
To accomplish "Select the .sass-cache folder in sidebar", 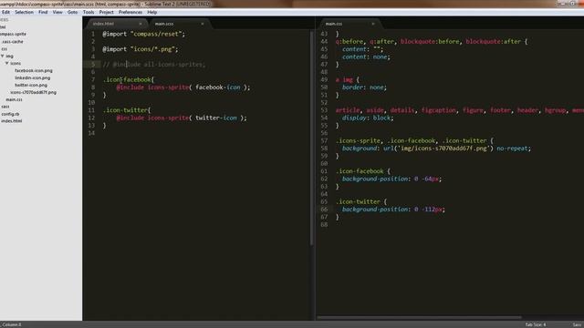I will (13, 42).
